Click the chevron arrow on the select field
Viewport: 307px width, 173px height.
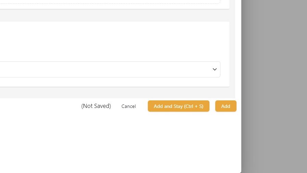pos(215,69)
